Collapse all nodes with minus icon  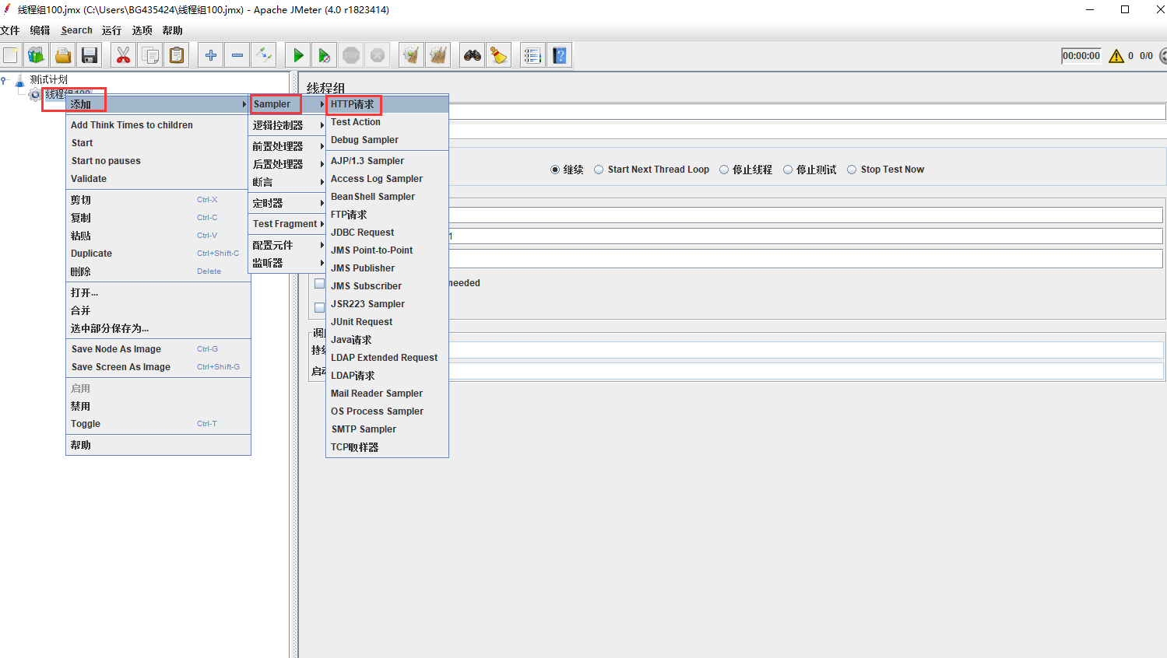click(x=237, y=55)
